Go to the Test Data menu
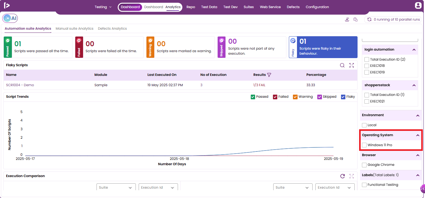425x198 pixels. click(x=209, y=7)
